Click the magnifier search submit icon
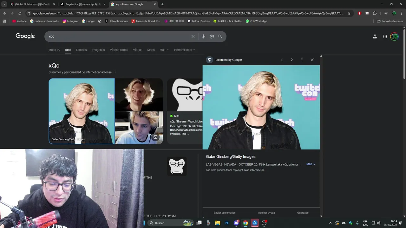The image size is (406, 228). pos(220,36)
